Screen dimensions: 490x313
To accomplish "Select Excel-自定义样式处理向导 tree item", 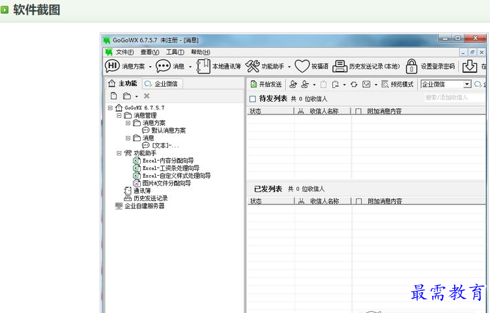I will click(177, 176).
